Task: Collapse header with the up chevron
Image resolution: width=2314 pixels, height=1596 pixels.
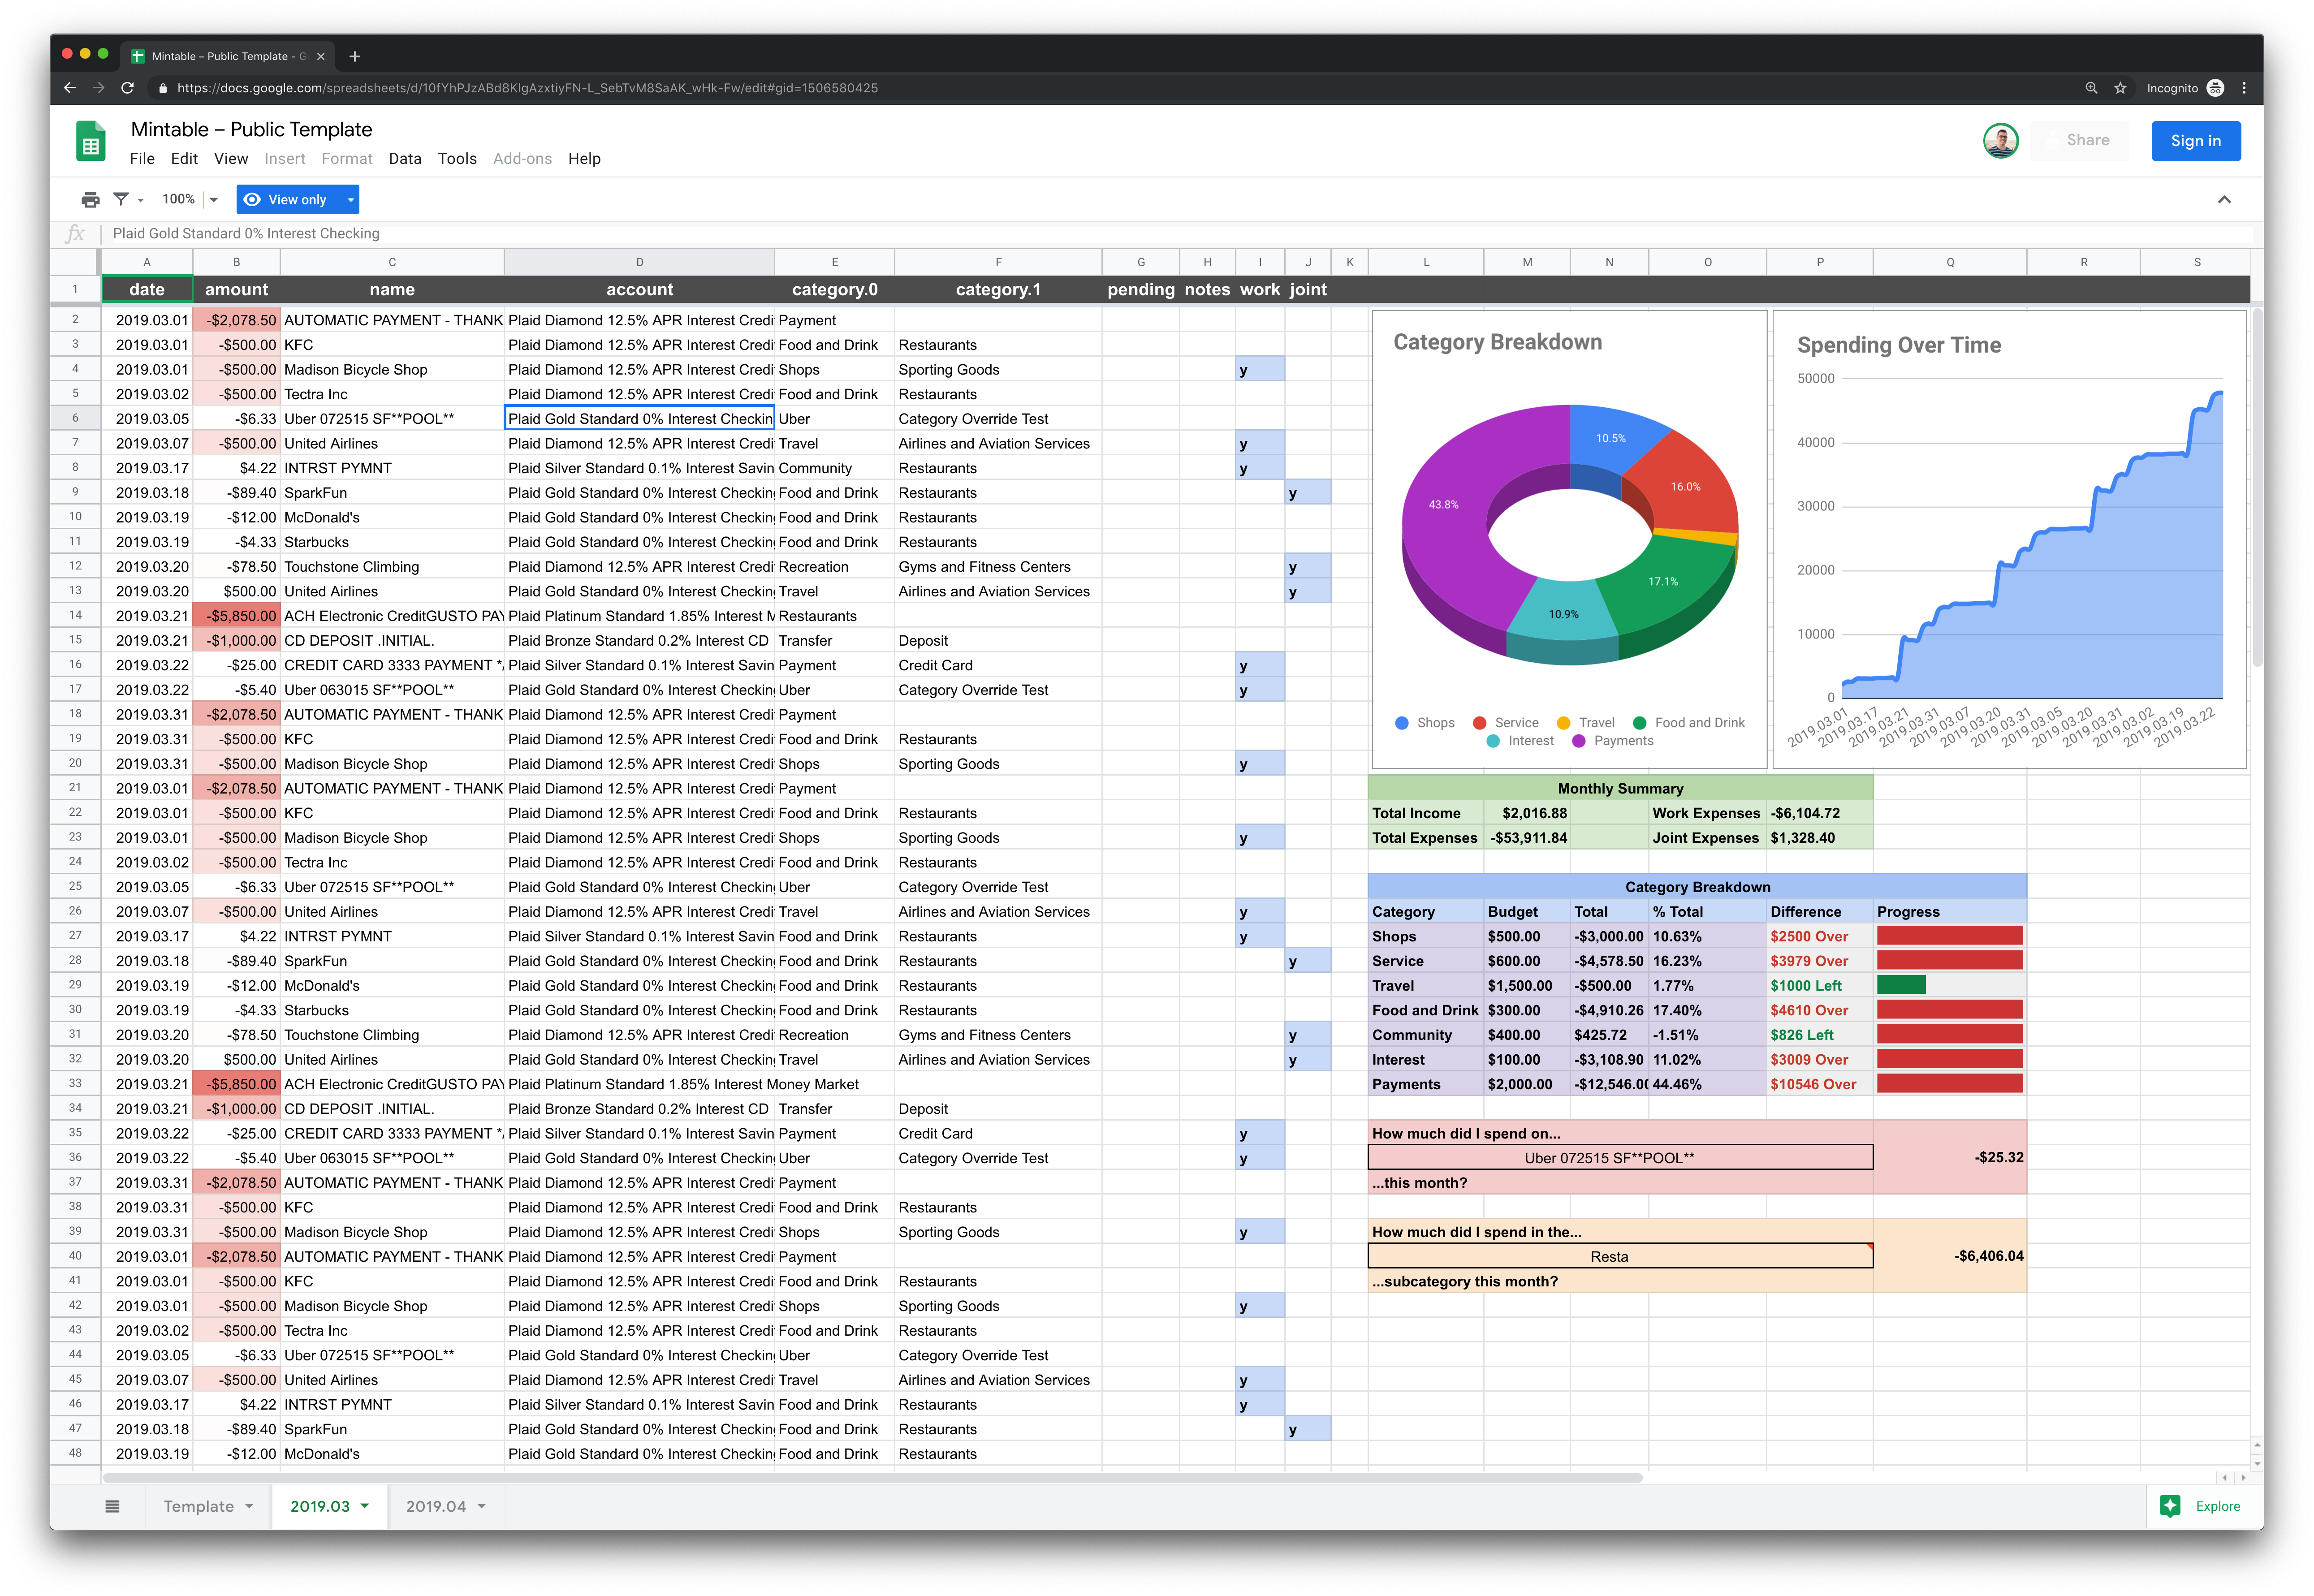Action: coord(2224,200)
